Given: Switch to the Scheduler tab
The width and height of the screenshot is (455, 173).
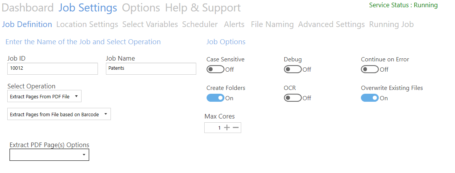Looking at the screenshot, I should [200, 24].
